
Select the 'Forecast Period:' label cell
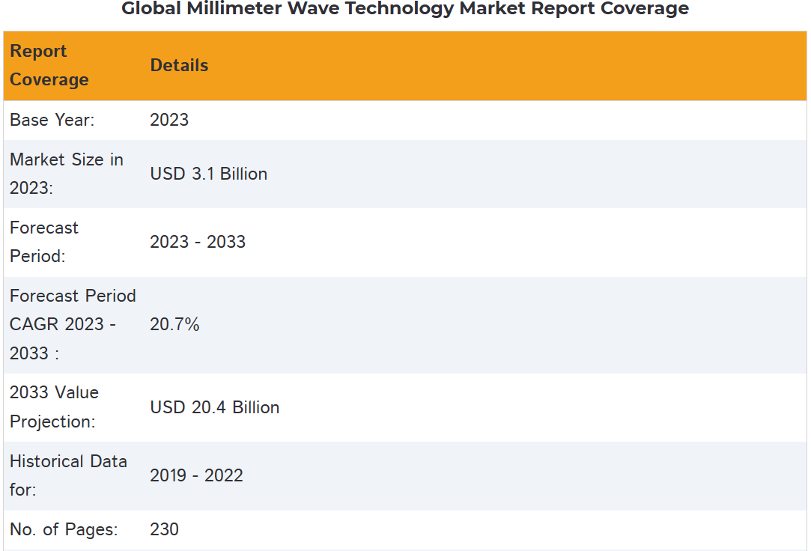pos(44,242)
